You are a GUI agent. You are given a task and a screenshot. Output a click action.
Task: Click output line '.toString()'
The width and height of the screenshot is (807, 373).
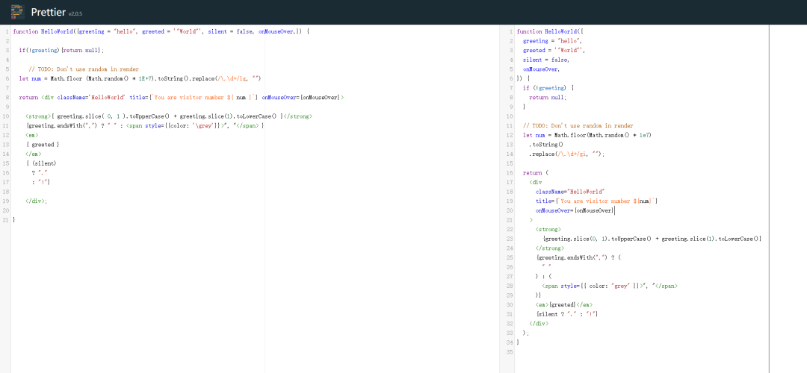(x=546, y=145)
